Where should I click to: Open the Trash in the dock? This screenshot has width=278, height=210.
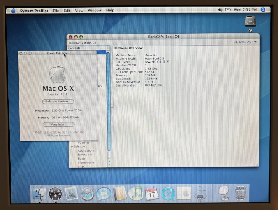tap(240, 194)
